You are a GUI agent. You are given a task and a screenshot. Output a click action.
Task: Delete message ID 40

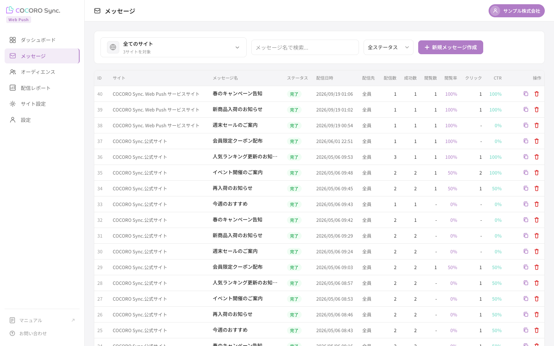coord(537,94)
